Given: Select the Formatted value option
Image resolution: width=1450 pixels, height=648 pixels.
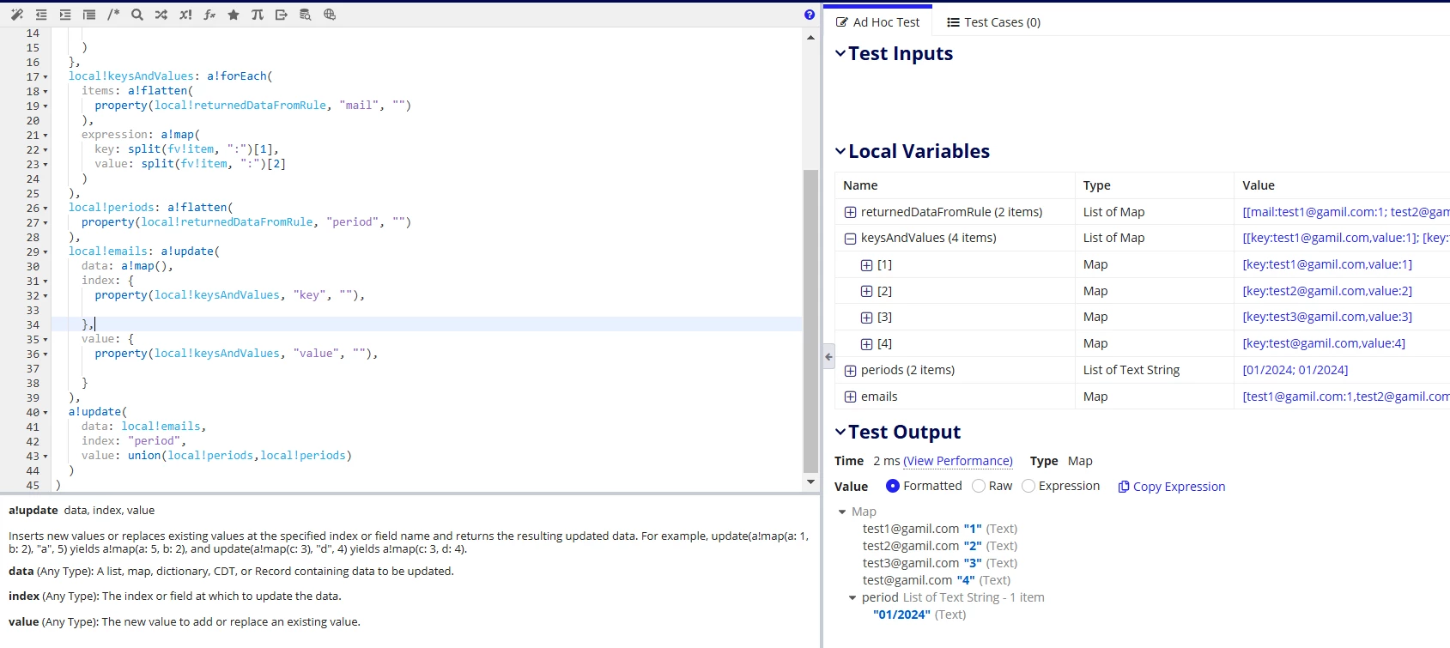Looking at the screenshot, I should click(893, 486).
